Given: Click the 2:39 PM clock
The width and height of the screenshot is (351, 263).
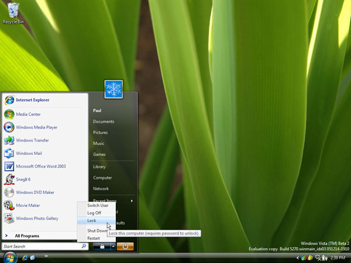Looking at the screenshot, I should (338, 258).
